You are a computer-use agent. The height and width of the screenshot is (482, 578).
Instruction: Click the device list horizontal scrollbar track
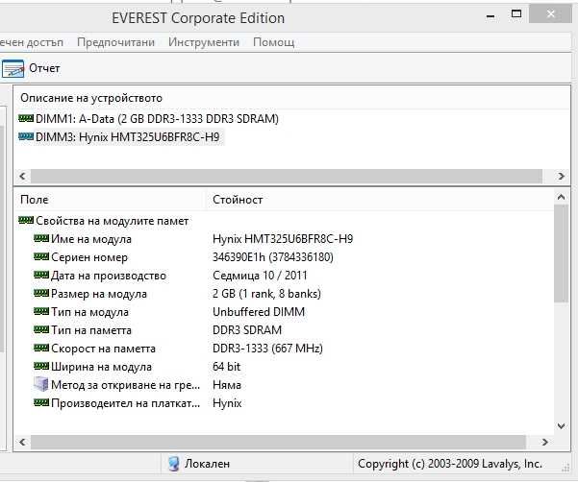pyautogui.click(x=287, y=177)
